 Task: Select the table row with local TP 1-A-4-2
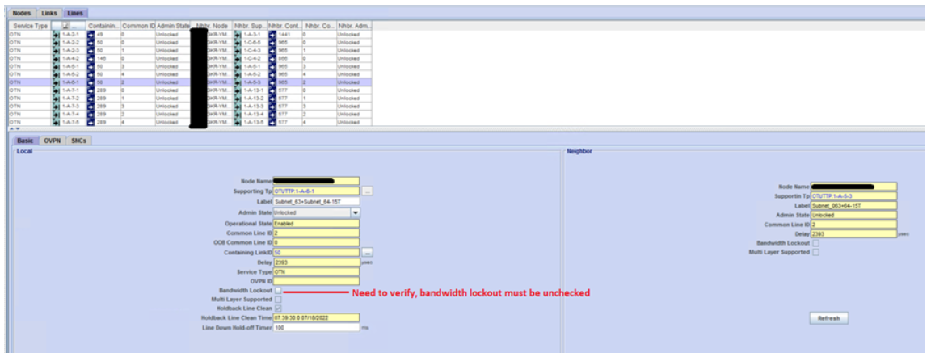click(190, 59)
